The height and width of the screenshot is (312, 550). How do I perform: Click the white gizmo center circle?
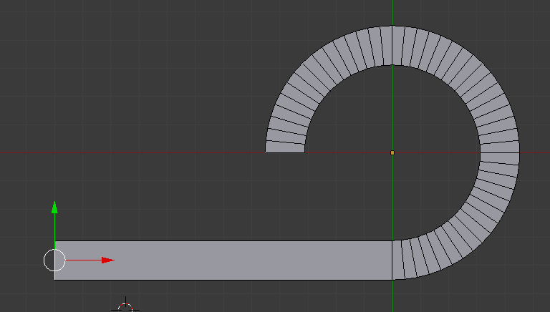coord(54,260)
